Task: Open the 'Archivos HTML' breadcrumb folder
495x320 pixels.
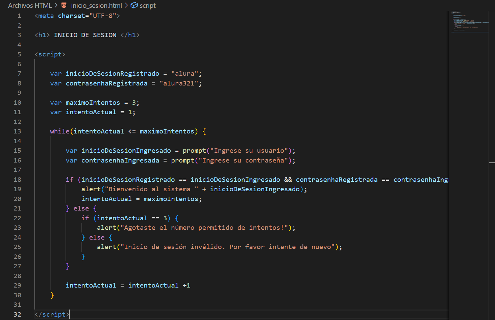Action: [x=30, y=5]
